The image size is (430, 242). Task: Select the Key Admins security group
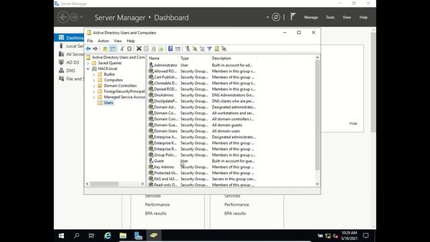tap(164, 167)
